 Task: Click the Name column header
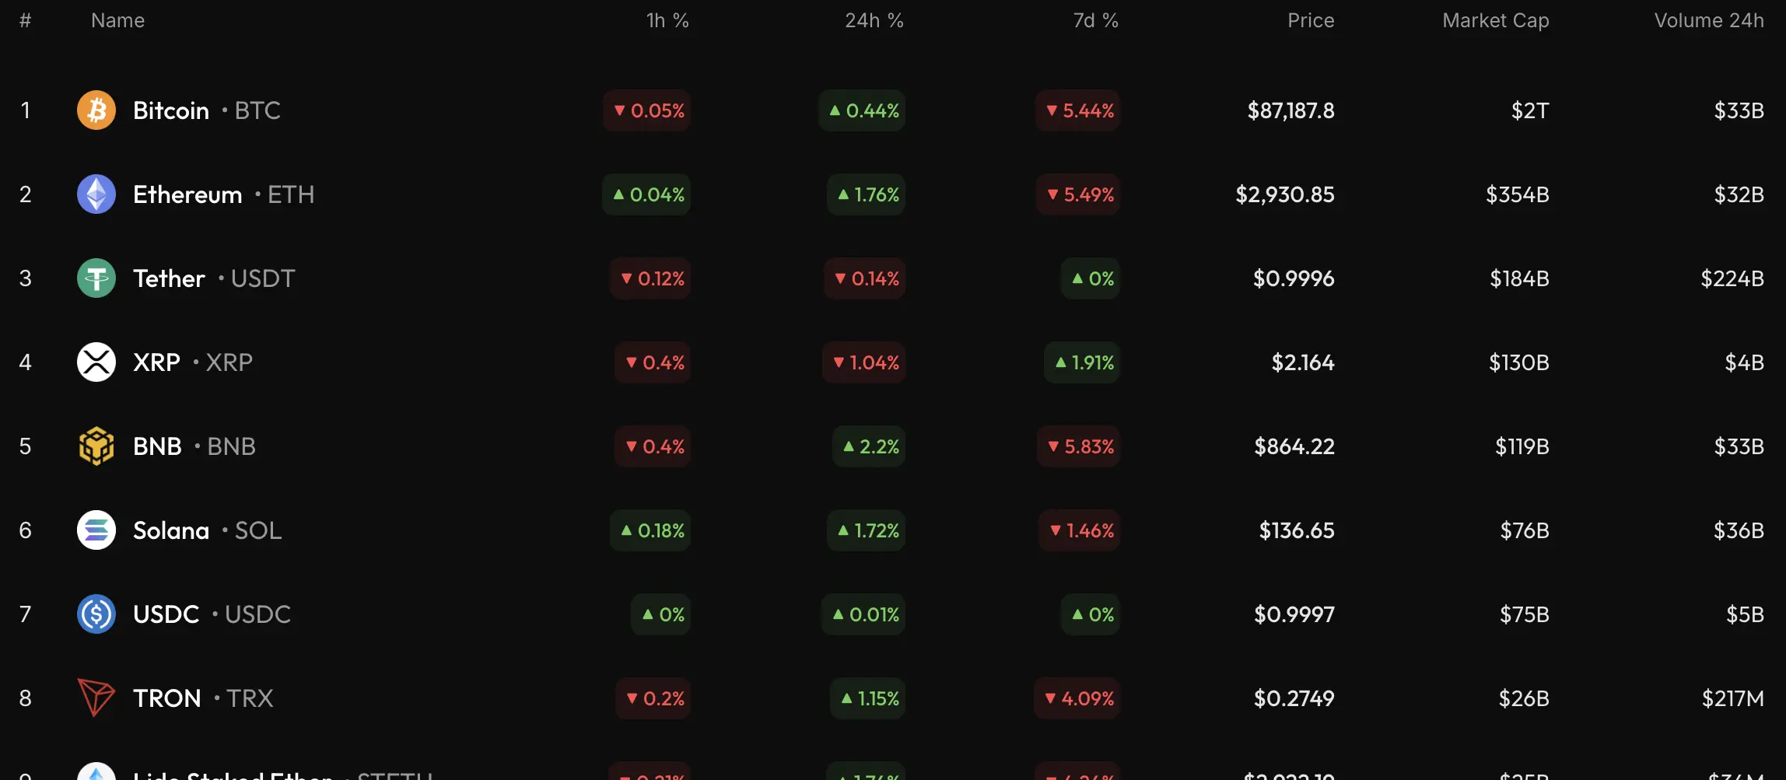[117, 21]
